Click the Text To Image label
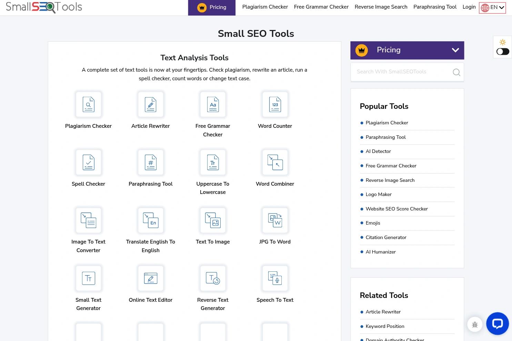The height and width of the screenshot is (341, 512). tap(213, 242)
